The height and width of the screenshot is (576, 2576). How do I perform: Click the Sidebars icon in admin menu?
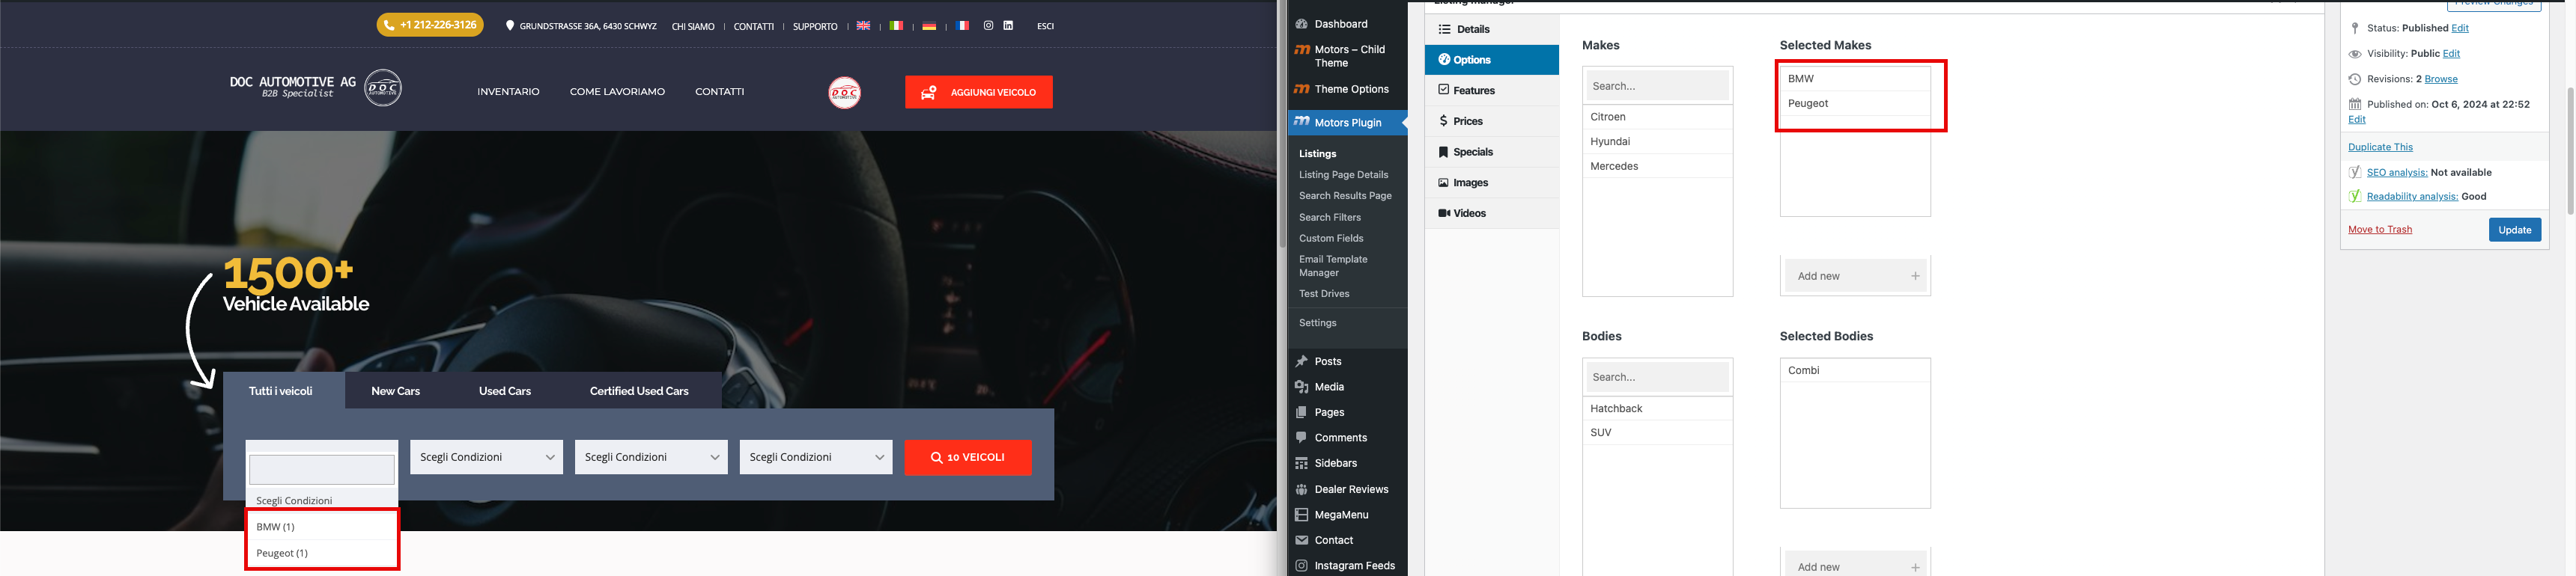pyautogui.click(x=1302, y=463)
